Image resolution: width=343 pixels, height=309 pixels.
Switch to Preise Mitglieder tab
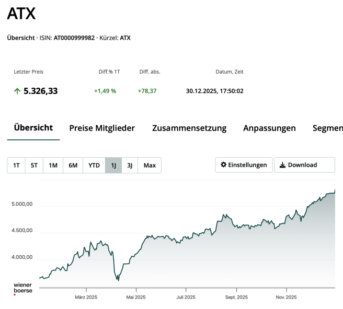pos(102,128)
